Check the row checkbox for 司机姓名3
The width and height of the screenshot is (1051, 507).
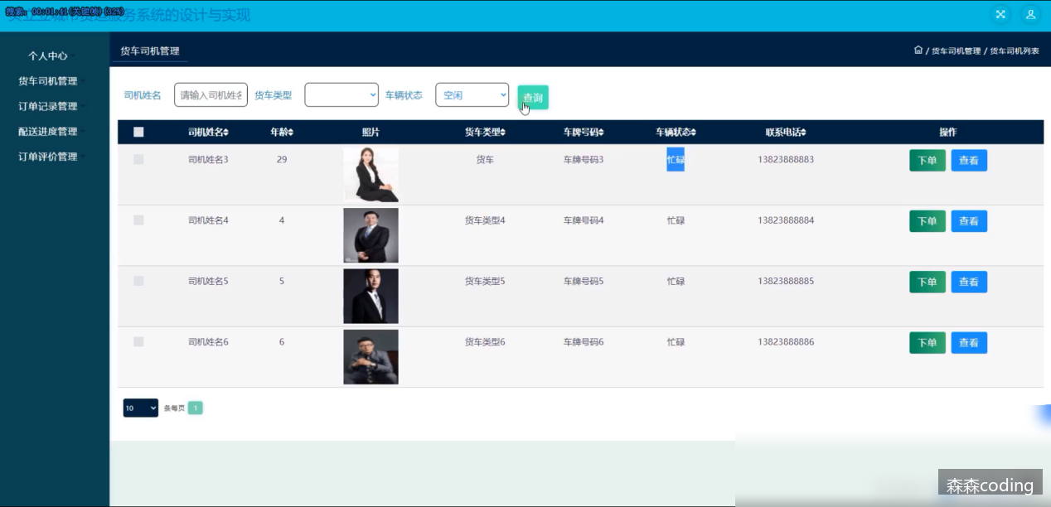[x=138, y=159]
